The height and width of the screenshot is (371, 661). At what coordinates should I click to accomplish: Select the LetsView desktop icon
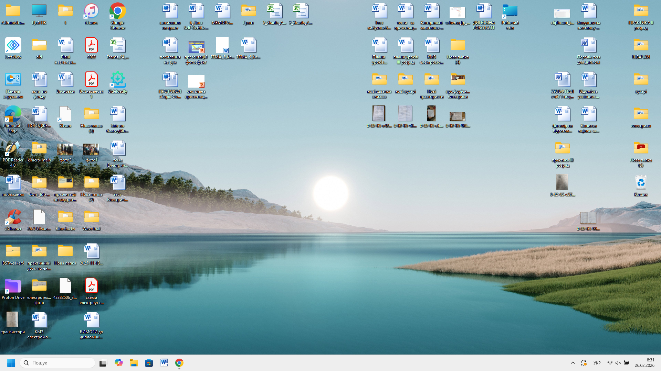[x=13, y=46]
